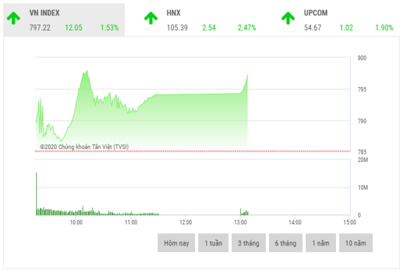Click the 12:00 time axis label
The height and width of the screenshot is (272, 403).
pos(185,222)
